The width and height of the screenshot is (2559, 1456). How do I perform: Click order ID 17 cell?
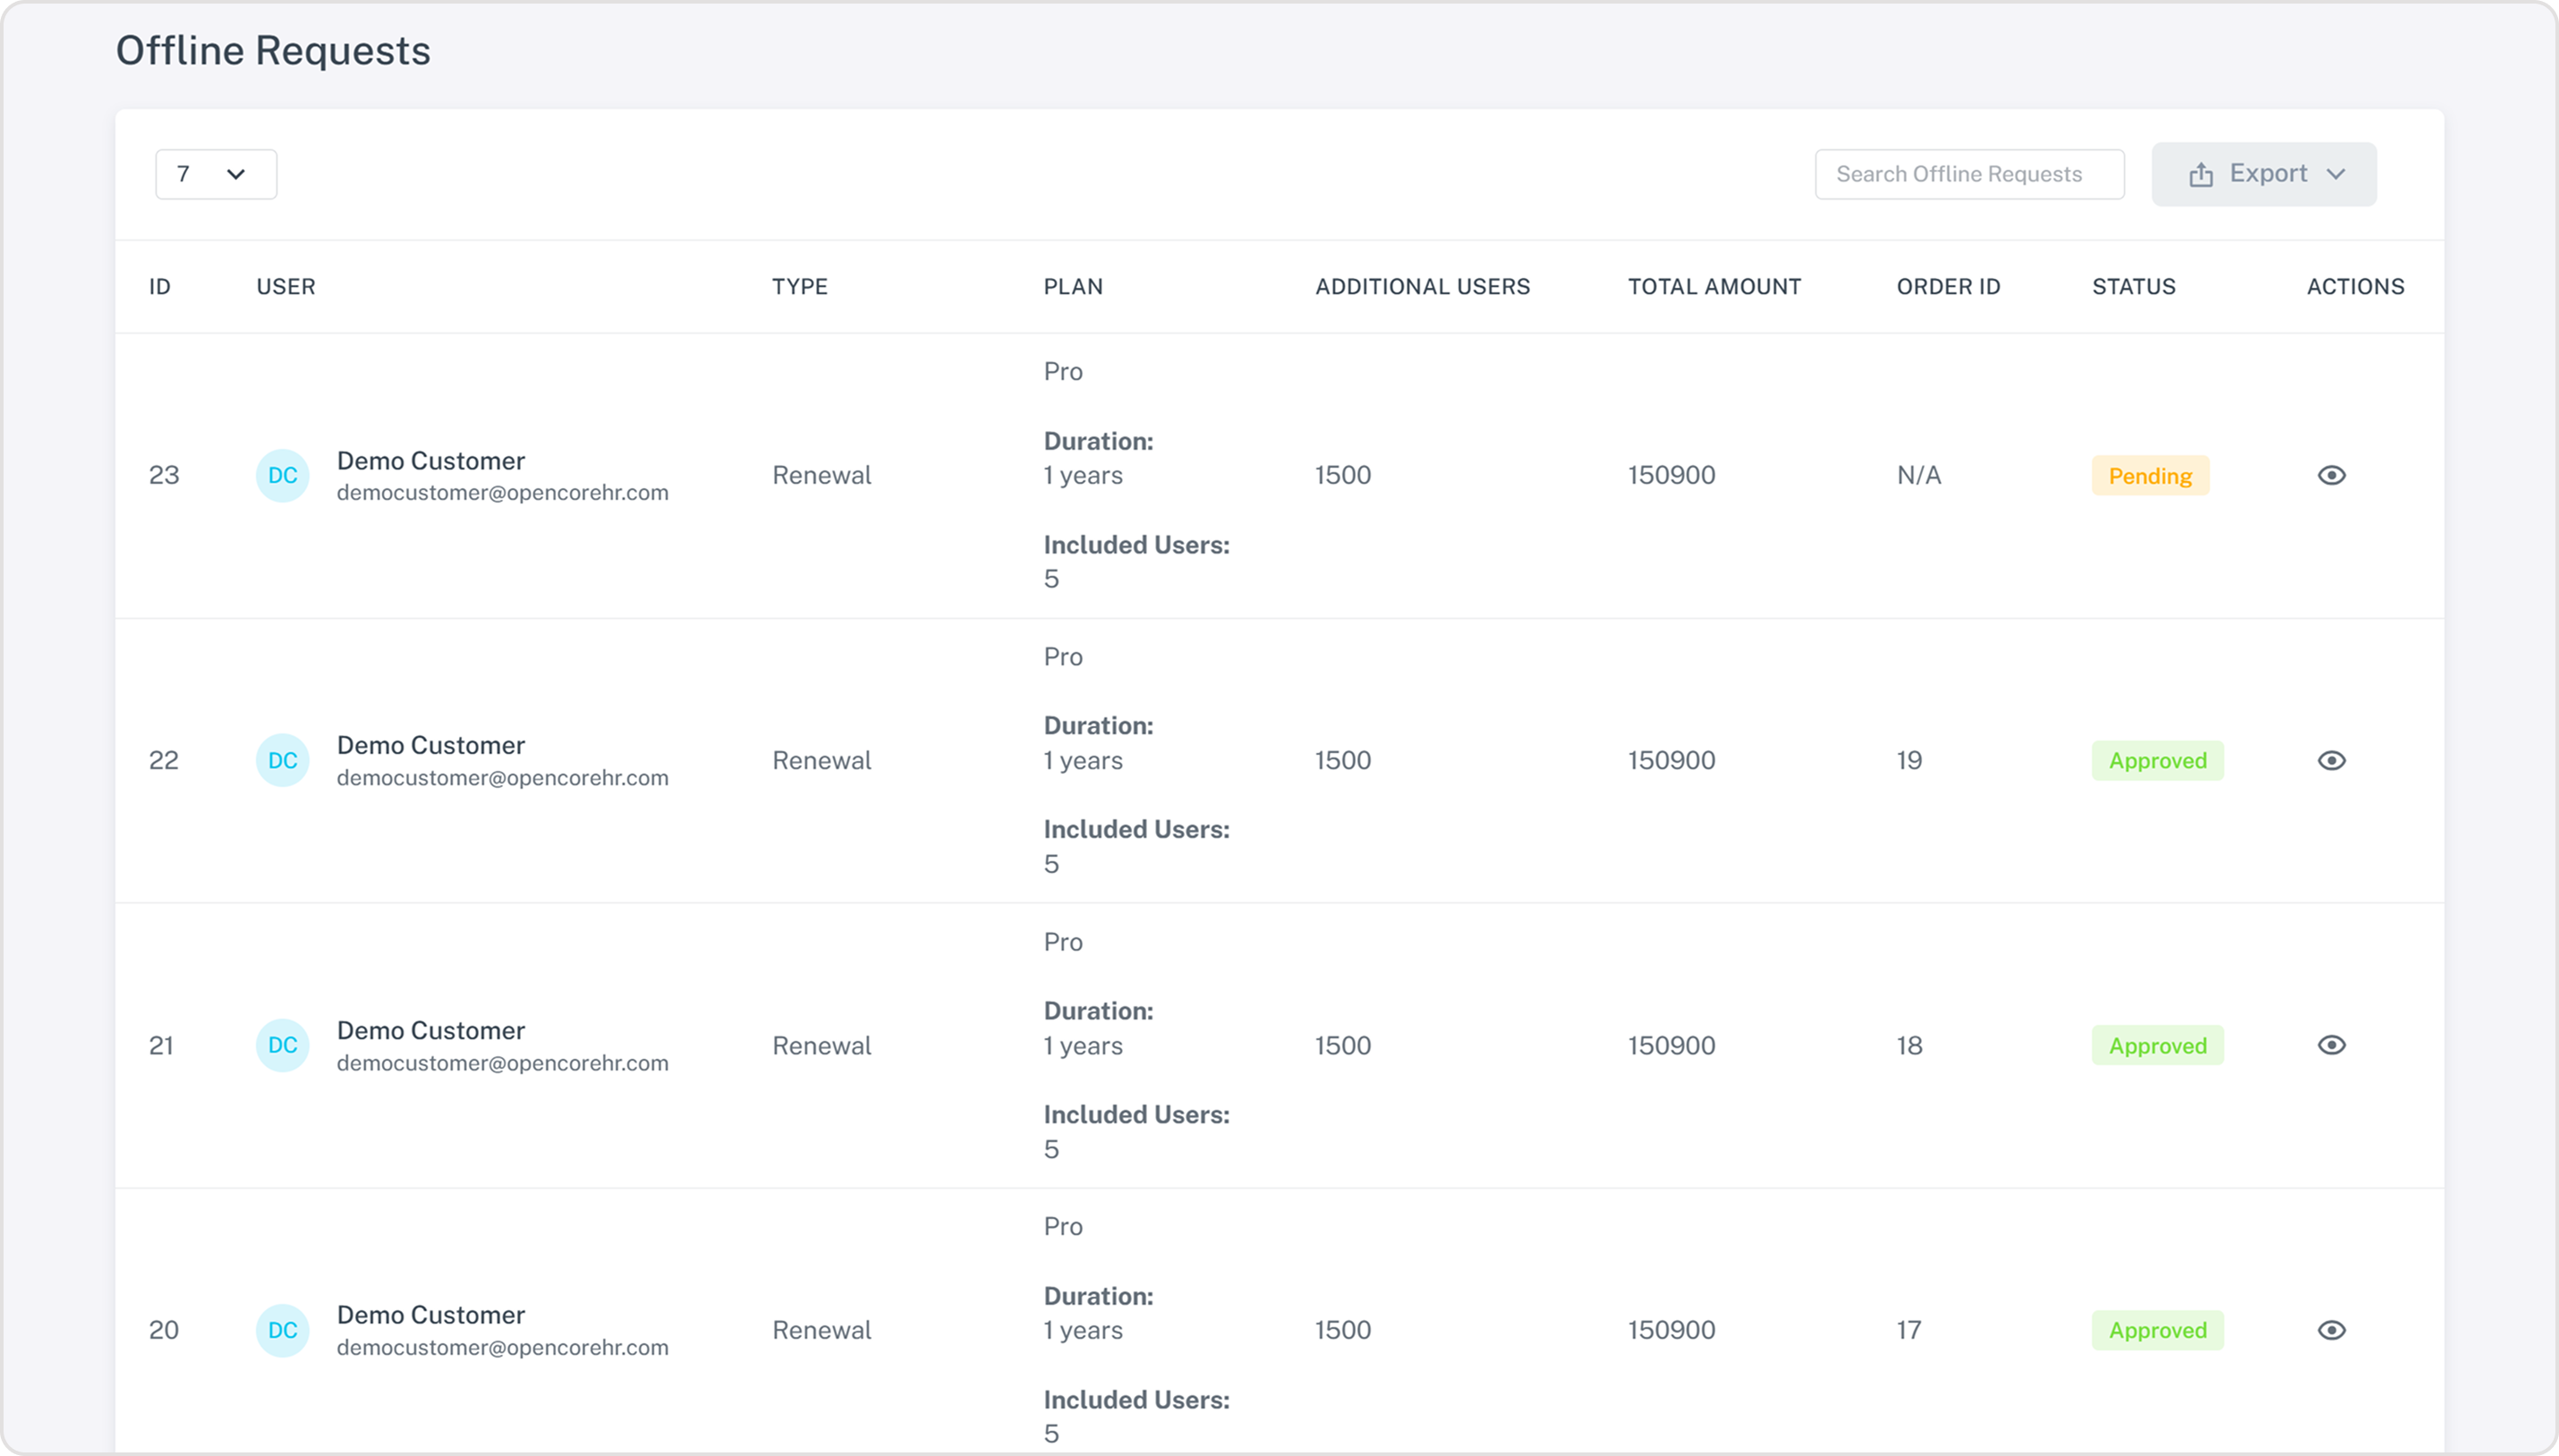(x=1909, y=1330)
